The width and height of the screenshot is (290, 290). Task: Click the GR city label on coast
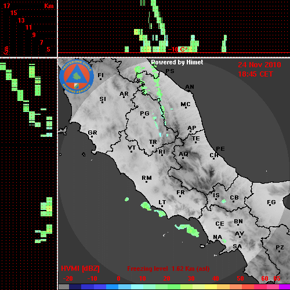[x=92, y=133]
